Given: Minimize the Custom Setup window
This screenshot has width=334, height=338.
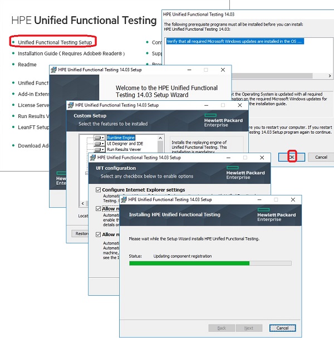Looking at the screenshot, I should (206, 105).
